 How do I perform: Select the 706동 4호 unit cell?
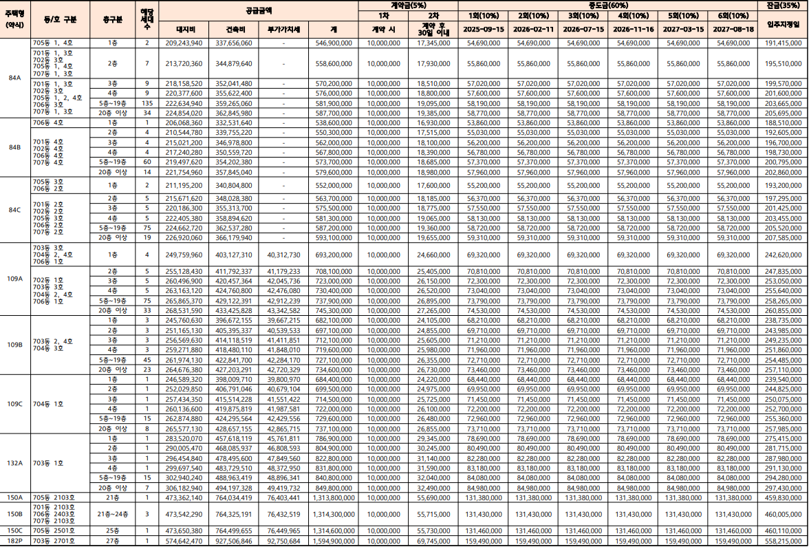pos(61,122)
